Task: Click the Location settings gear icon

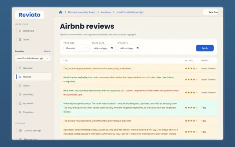Action: [x=20, y=130]
